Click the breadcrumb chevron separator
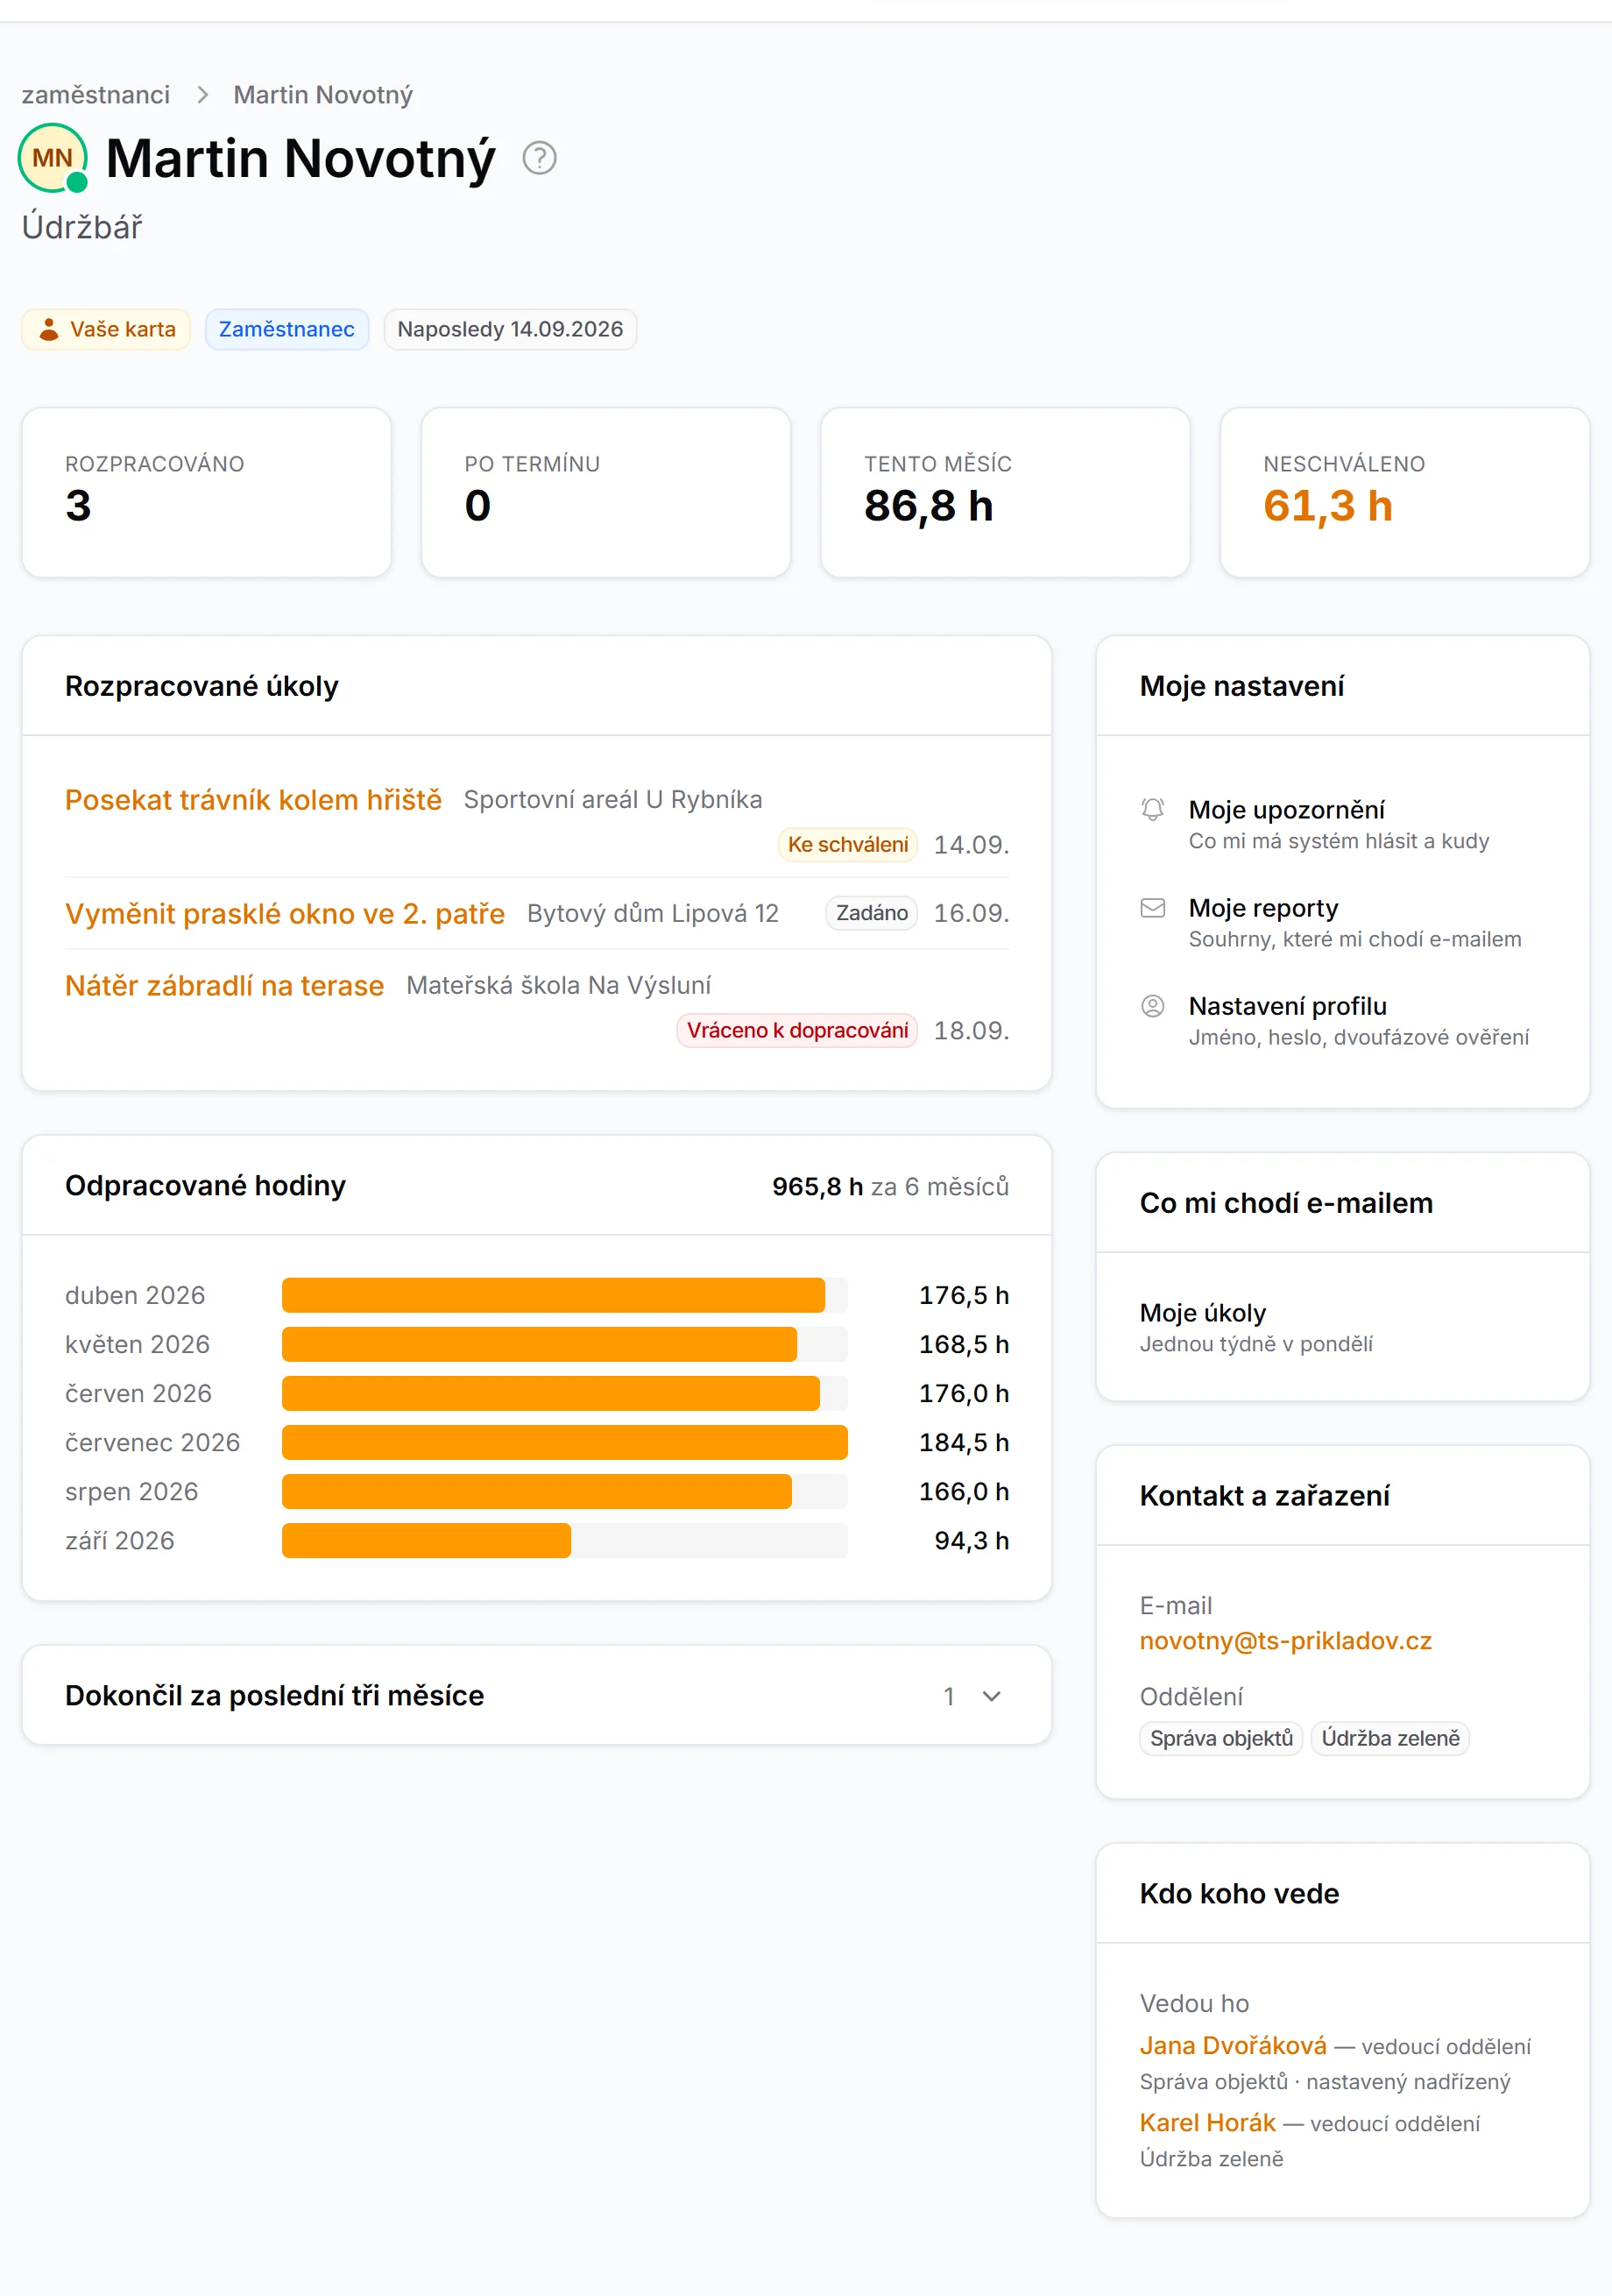This screenshot has width=1612, height=2296. point(203,95)
